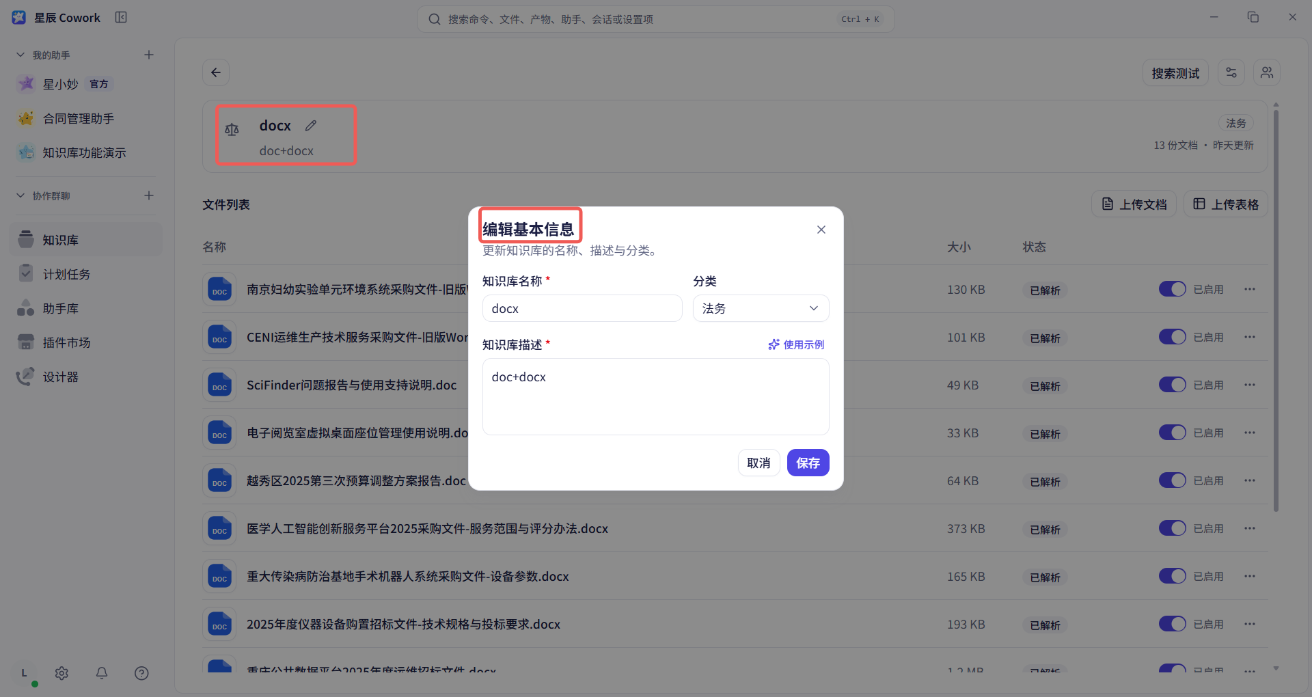Click the 知识库描述 text area
1312x697 pixels.
point(655,397)
